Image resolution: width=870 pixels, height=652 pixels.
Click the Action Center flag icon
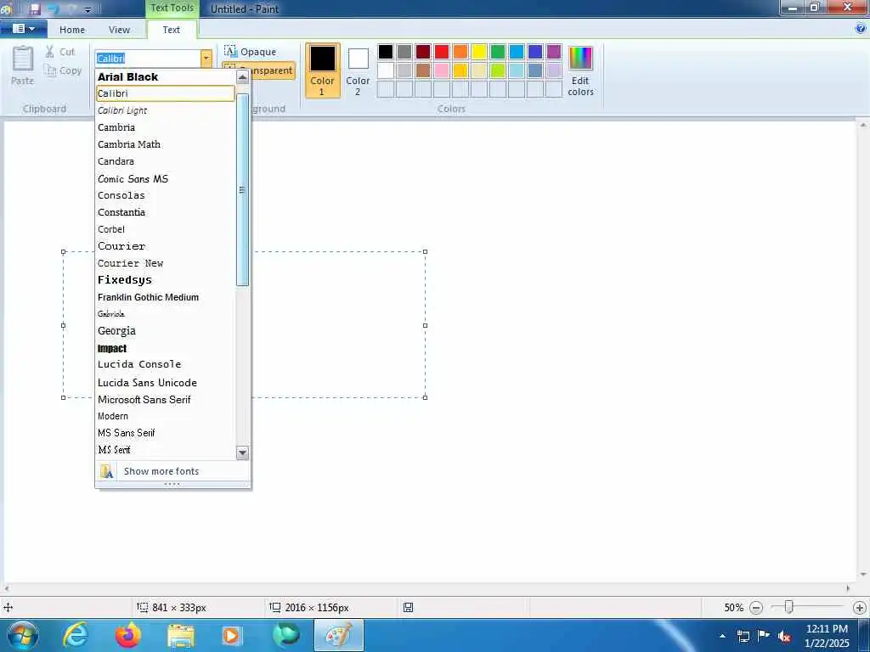[x=764, y=636]
